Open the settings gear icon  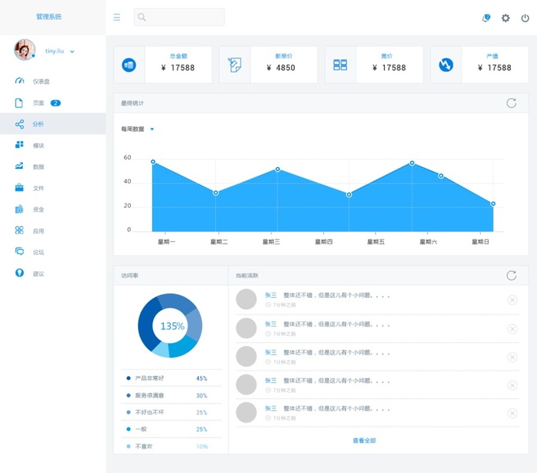tap(505, 18)
